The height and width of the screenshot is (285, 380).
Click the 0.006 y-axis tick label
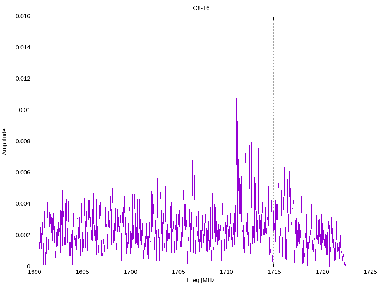click(x=23, y=173)
